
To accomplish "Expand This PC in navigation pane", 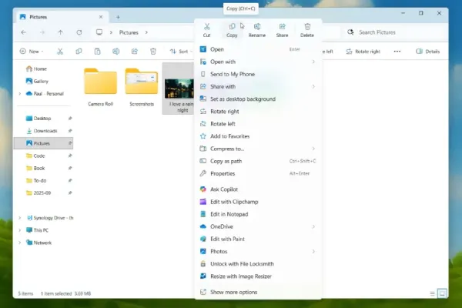I will click(19, 230).
